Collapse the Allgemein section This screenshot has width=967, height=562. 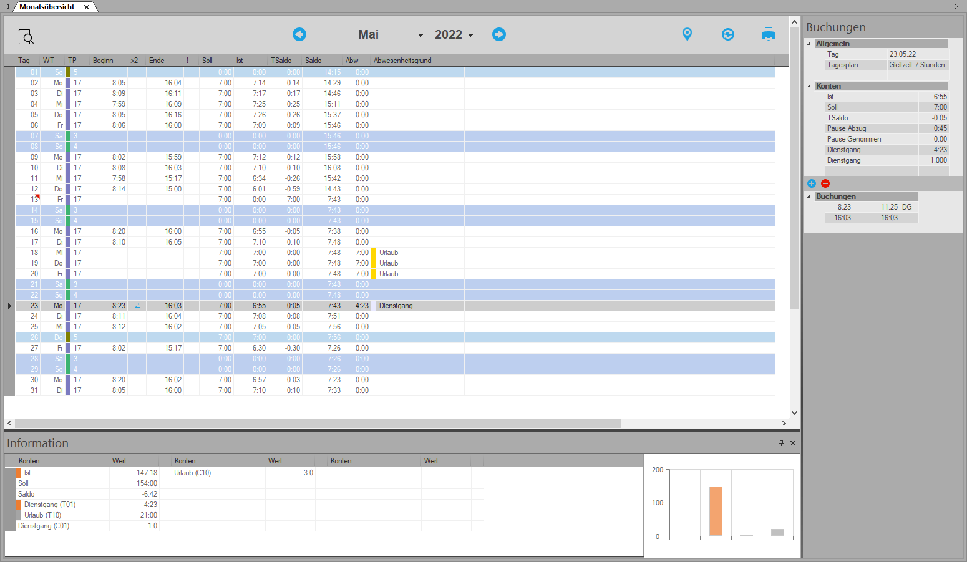810,44
